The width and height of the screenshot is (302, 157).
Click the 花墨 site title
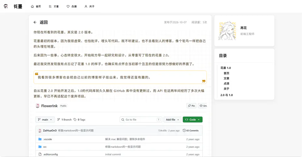click(x=18, y=6)
